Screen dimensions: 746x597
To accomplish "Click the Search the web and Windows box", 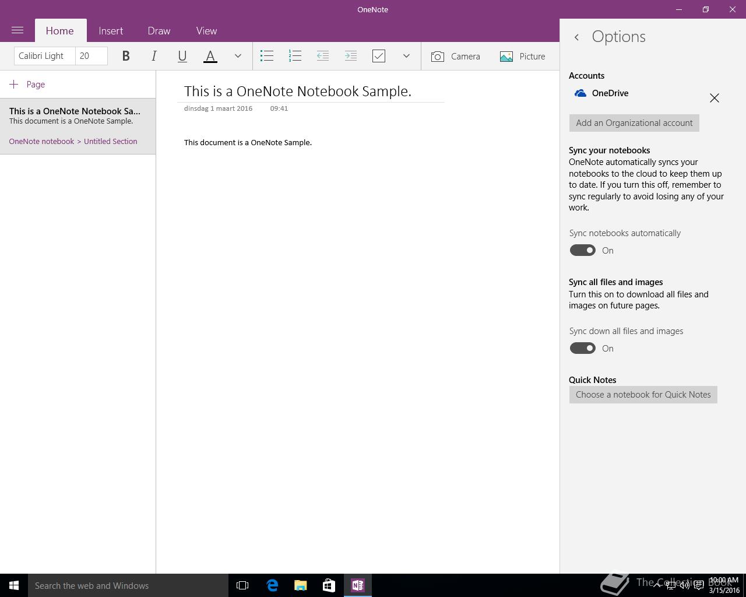I will (x=128, y=585).
